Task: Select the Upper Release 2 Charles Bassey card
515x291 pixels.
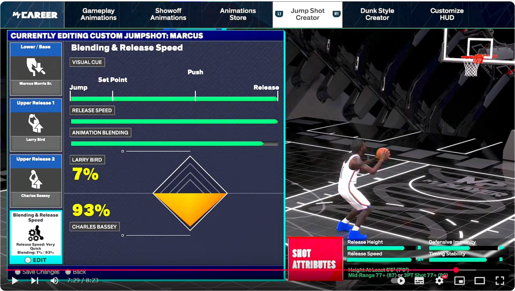Action: 36,181
